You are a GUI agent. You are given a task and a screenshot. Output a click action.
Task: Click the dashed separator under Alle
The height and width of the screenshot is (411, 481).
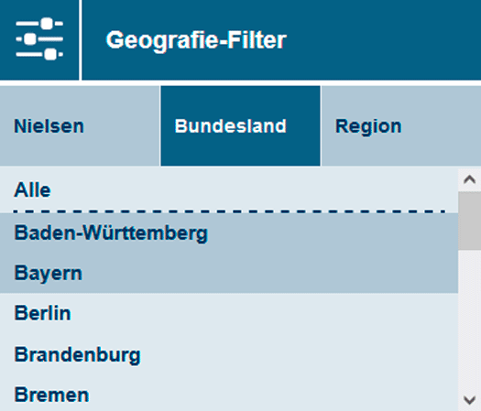(229, 211)
